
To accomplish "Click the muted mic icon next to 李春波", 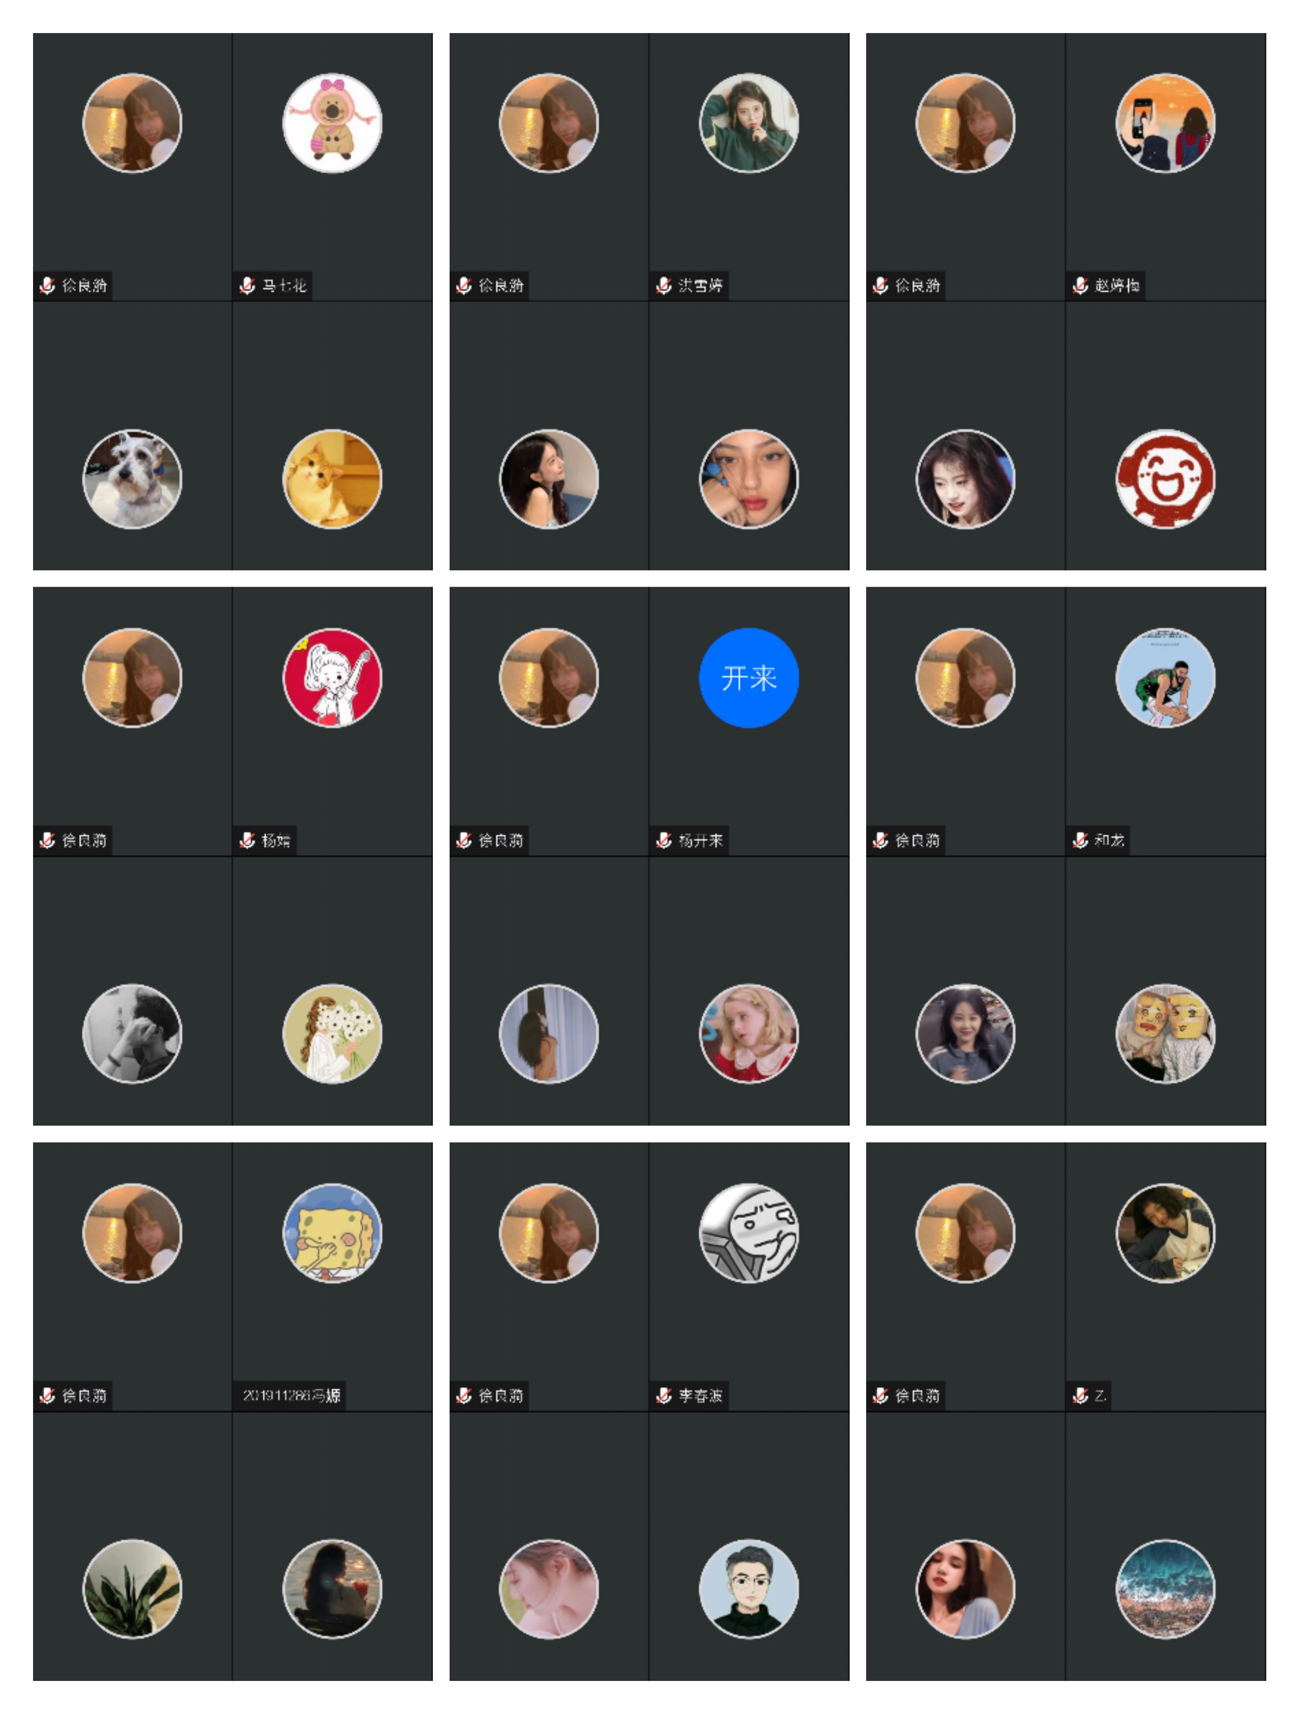I will tap(664, 1396).
